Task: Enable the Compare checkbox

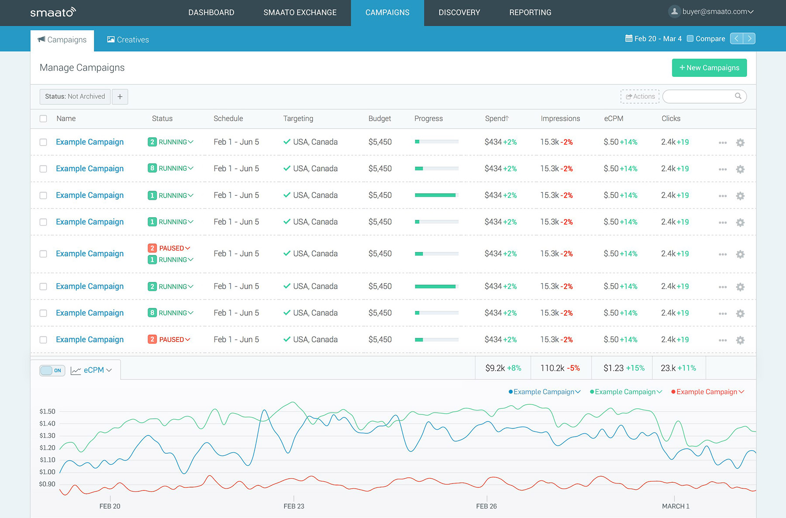Action: pyautogui.click(x=690, y=38)
